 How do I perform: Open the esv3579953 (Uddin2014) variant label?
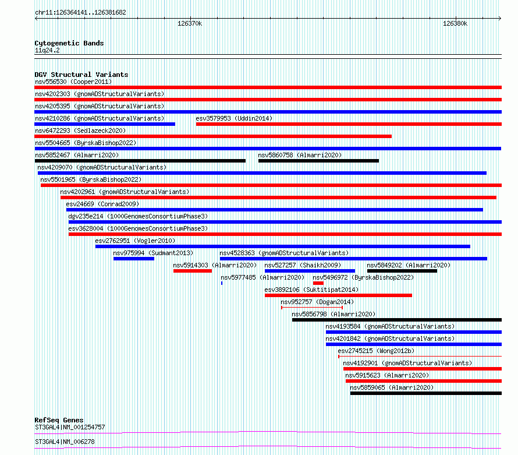point(234,118)
